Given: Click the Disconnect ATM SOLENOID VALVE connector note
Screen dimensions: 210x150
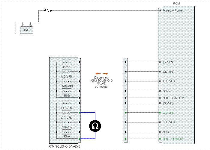Looking at the screenshot, I should [102, 82].
